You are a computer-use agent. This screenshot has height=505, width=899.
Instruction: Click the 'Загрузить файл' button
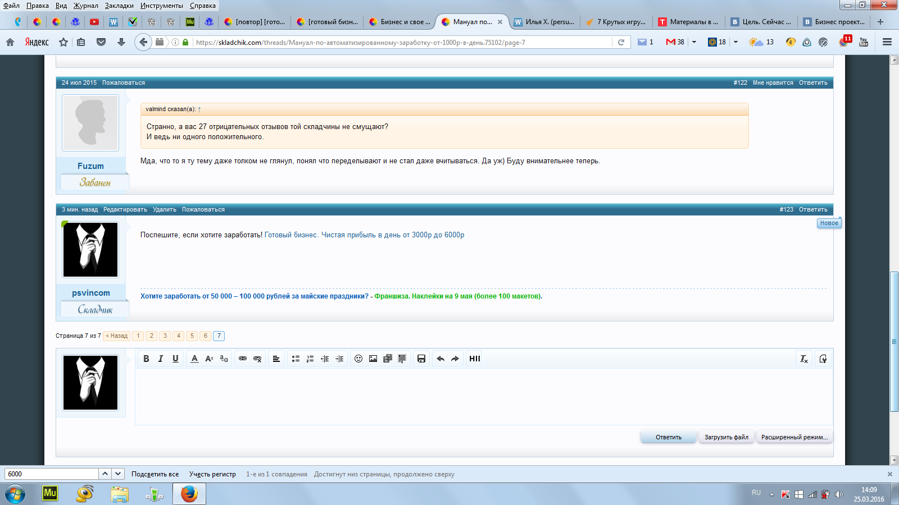click(x=727, y=437)
